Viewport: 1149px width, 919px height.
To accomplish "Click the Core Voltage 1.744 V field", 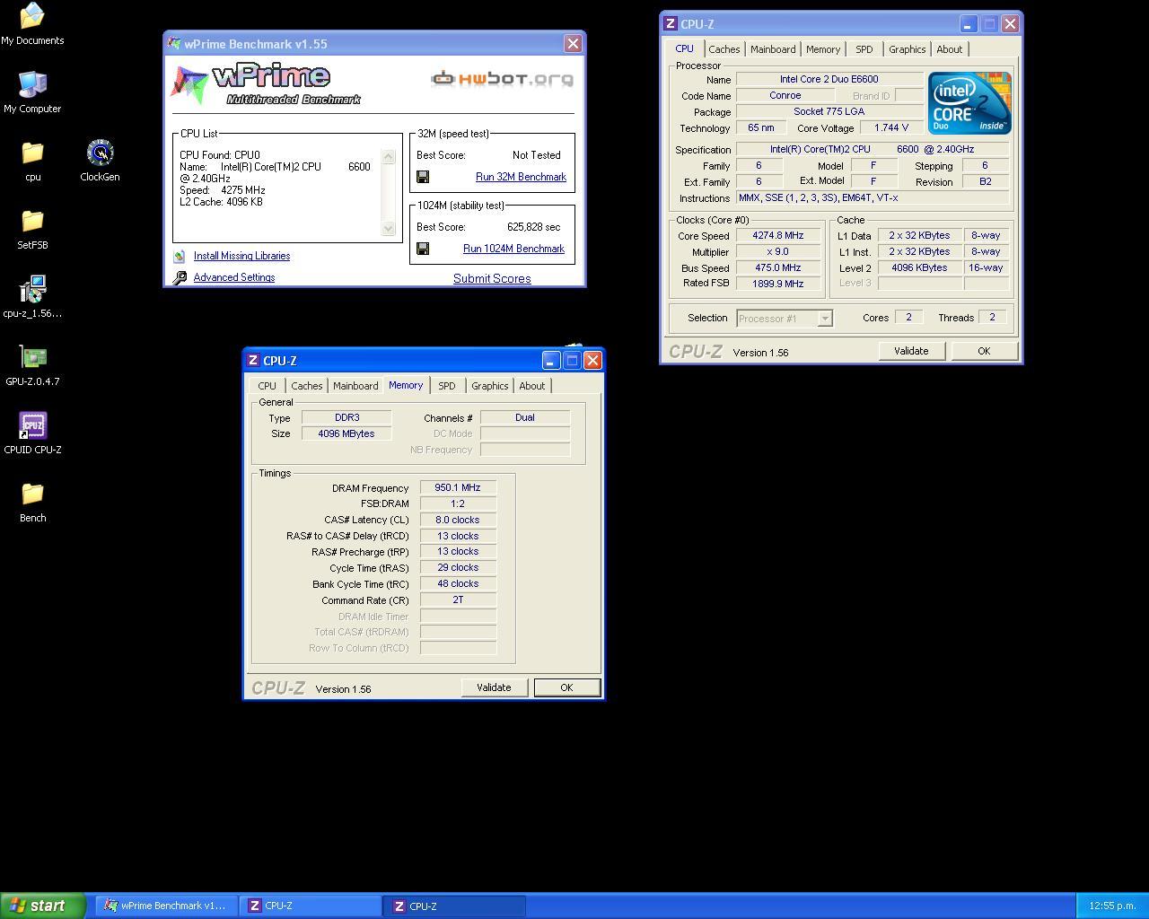I will click(x=890, y=127).
